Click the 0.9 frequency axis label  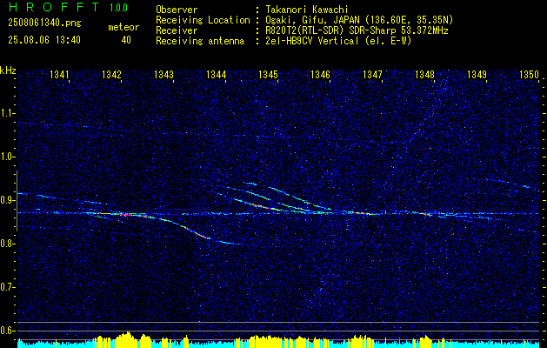click(x=7, y=200)
